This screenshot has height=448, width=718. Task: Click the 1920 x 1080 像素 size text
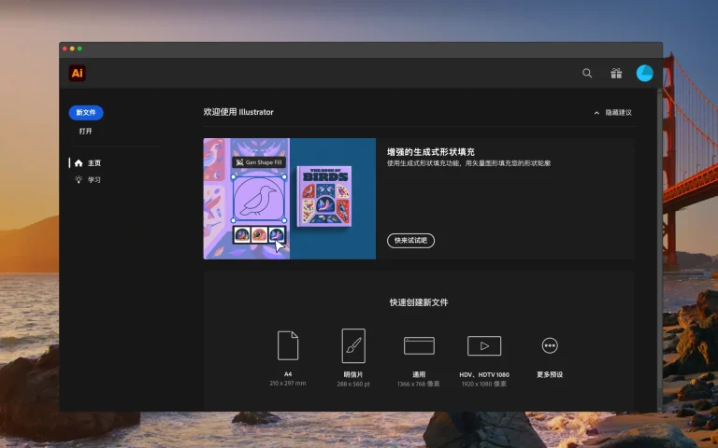[x=484, y=384]
